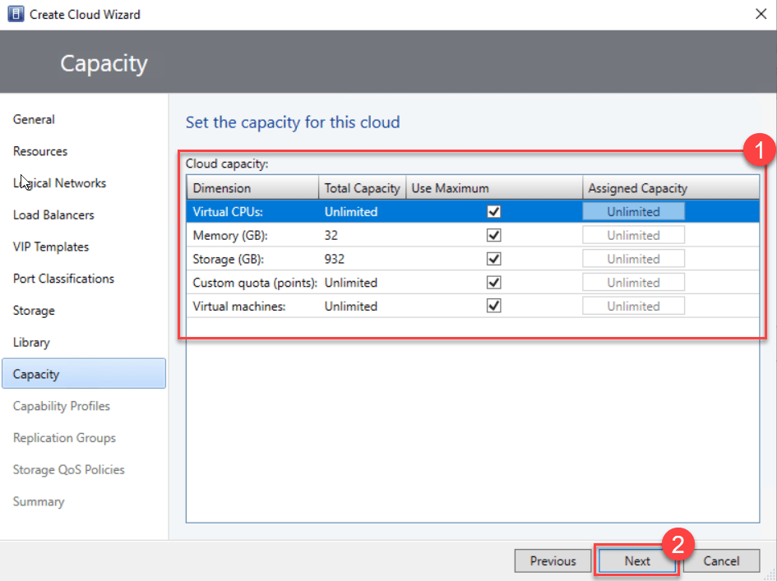The height and width of the screenshot is (581, 777).
Task: Open the General wizard page
Action: pyautogui.click(x=34, y=120)
